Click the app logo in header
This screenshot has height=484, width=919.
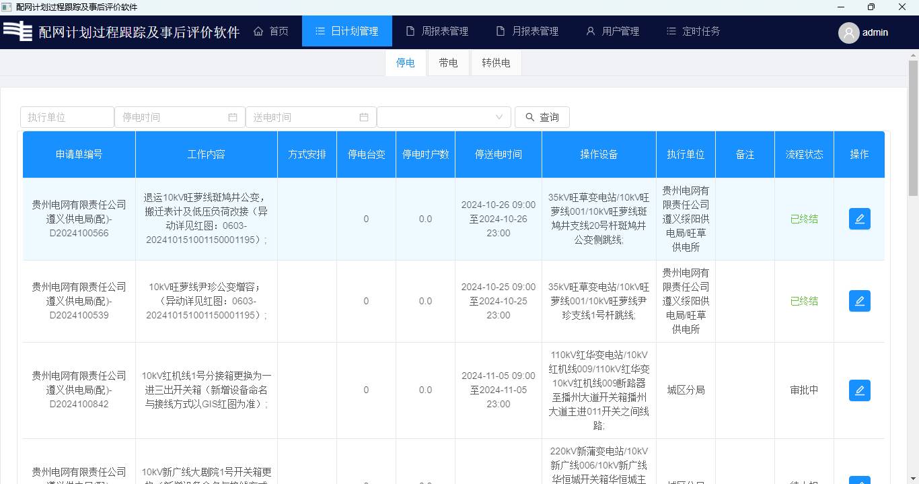click(17, 32)
